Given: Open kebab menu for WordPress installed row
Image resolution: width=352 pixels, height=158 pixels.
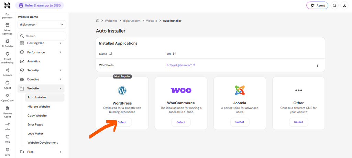Looking at the screenshot, I should pos(317,65).
